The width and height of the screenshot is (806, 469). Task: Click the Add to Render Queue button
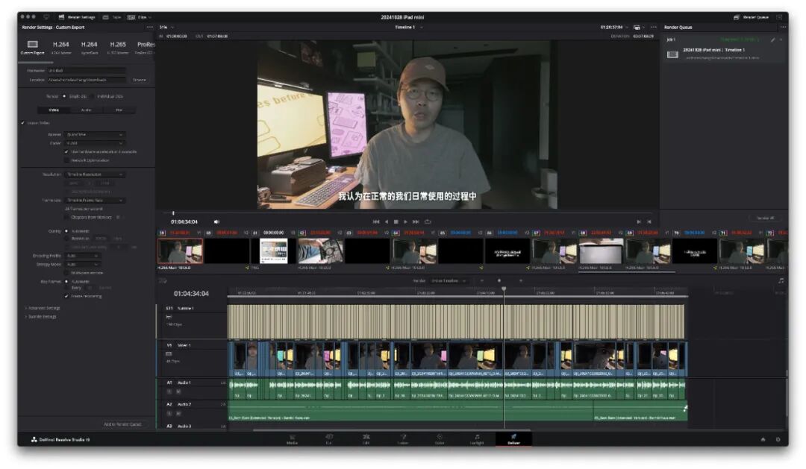click(x=122, y=424)
